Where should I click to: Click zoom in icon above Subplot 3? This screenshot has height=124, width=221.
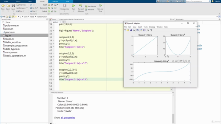click(x=184, y=61)
